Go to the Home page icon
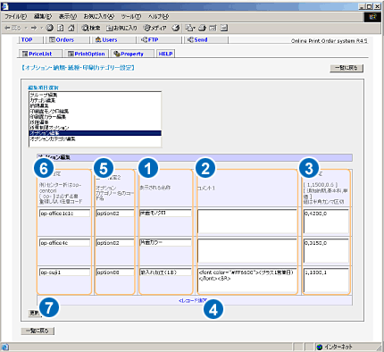This screenshot has width=384, height=352. [x=71, y=28]
